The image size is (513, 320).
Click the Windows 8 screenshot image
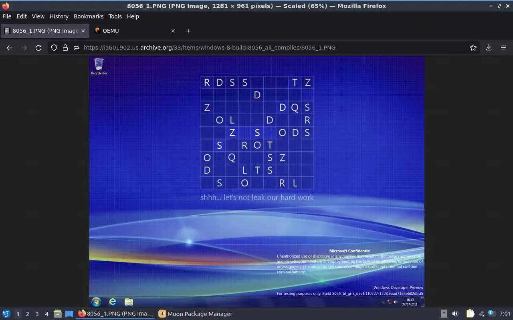[x=256, y=182]
